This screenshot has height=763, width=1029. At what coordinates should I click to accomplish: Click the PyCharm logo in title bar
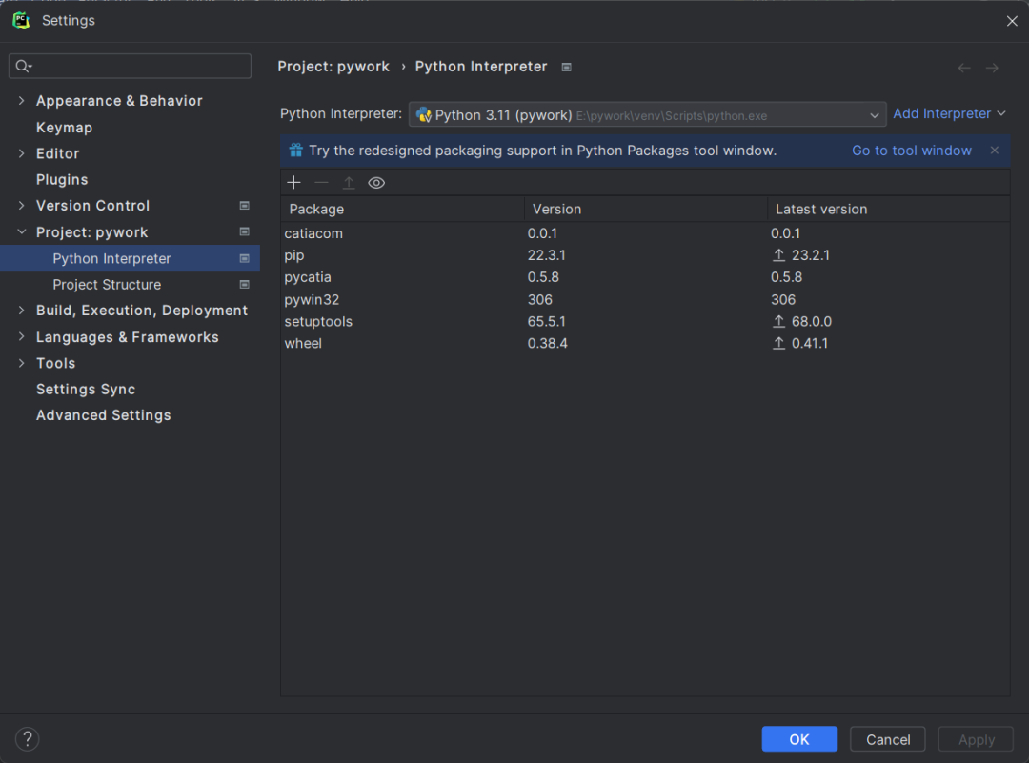click(x=21, y=20)
